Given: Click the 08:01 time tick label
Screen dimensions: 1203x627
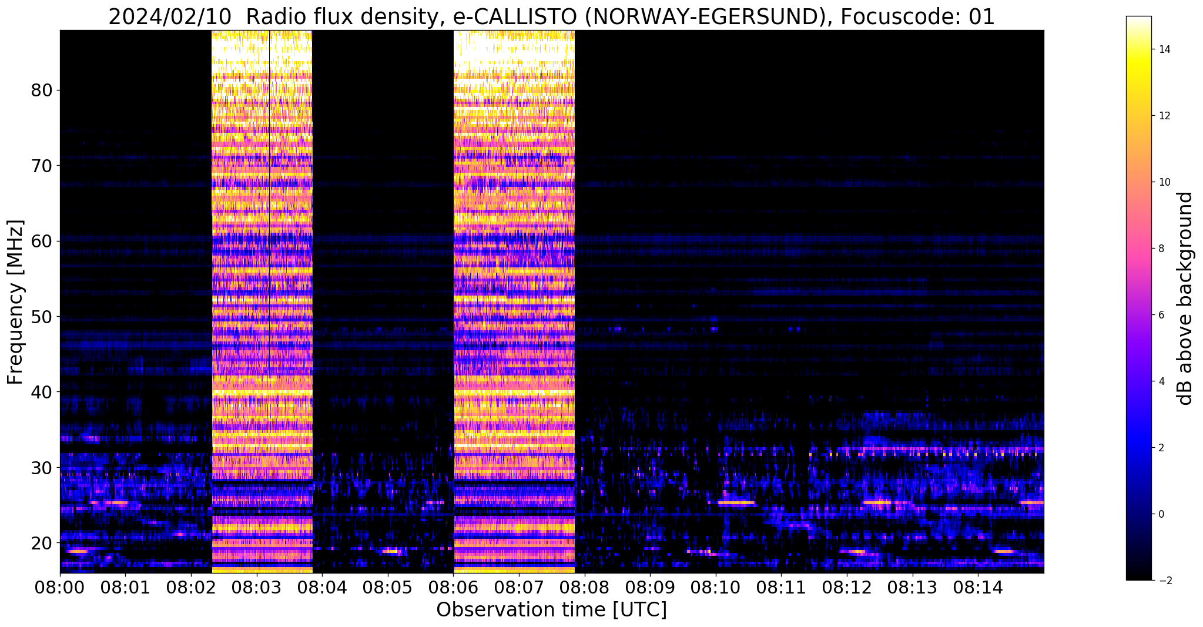Looking at the screenshot, I should coord(125,586).
